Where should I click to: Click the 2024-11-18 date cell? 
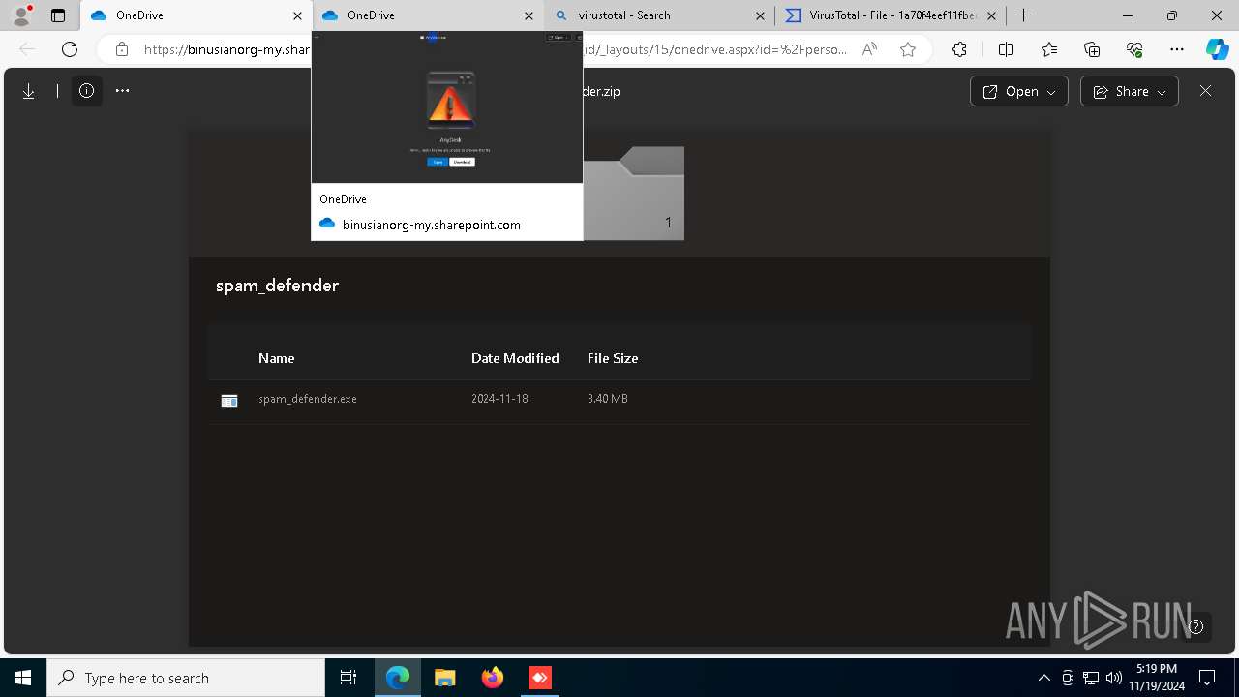tap(499, 399)
